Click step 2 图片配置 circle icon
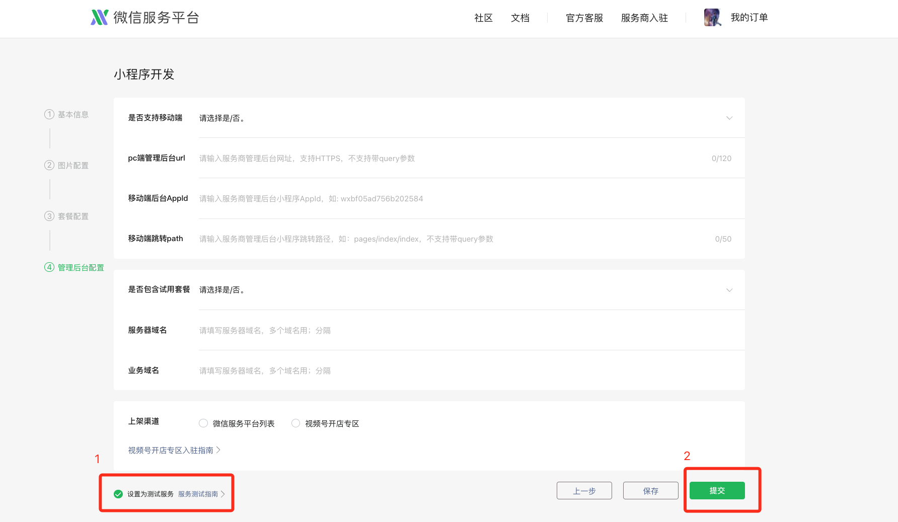Viewport: 898px width, 522px height. click(49, 165)
